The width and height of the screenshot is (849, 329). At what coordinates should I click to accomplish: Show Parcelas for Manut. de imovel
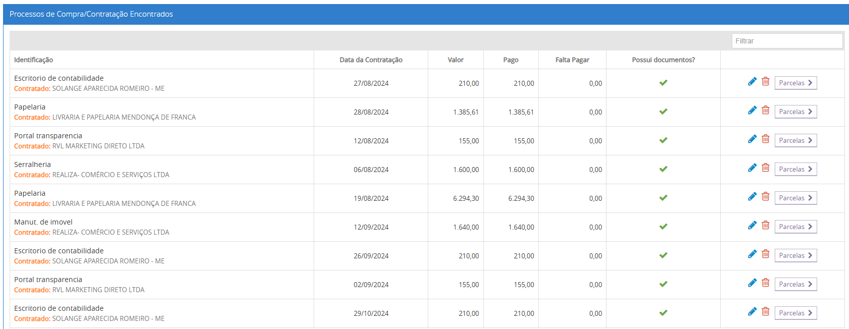tap(795, 227)
